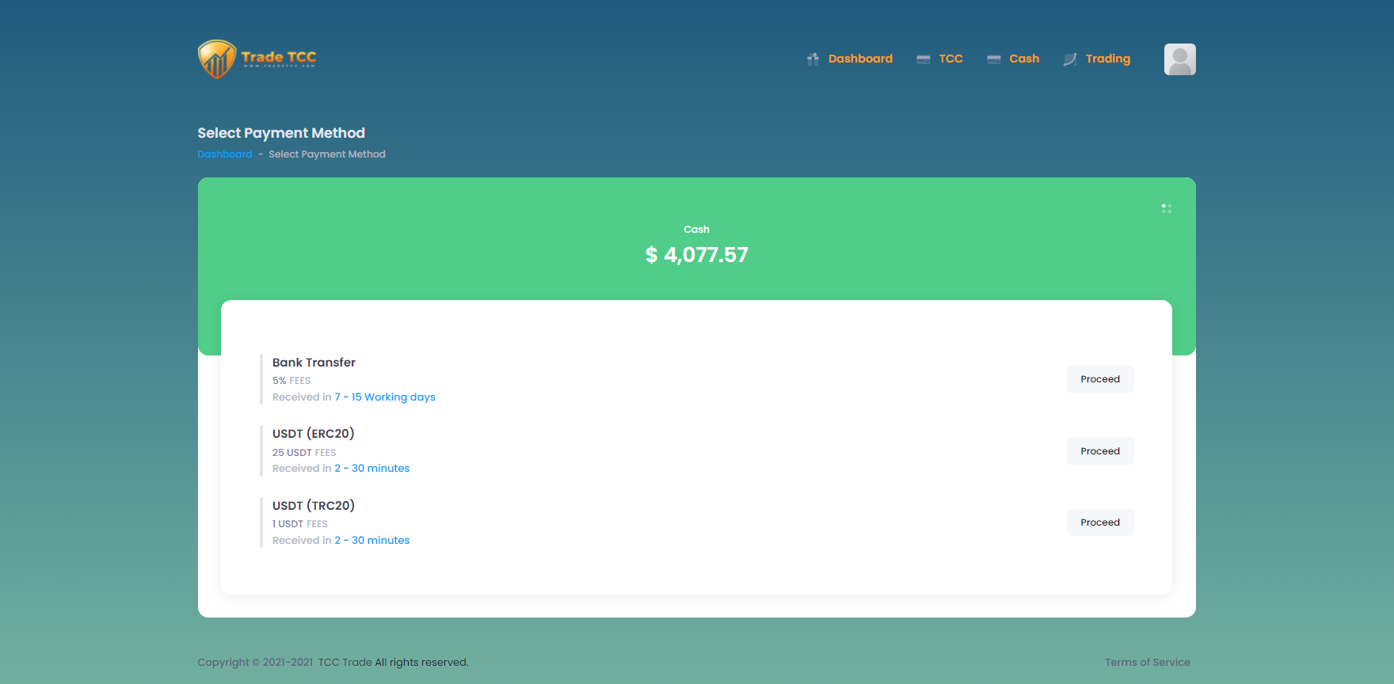This screenshot has height=684, width=1394.
Task: Click Proceed for USDT (ERC20)
Action: coord(1100,451)
